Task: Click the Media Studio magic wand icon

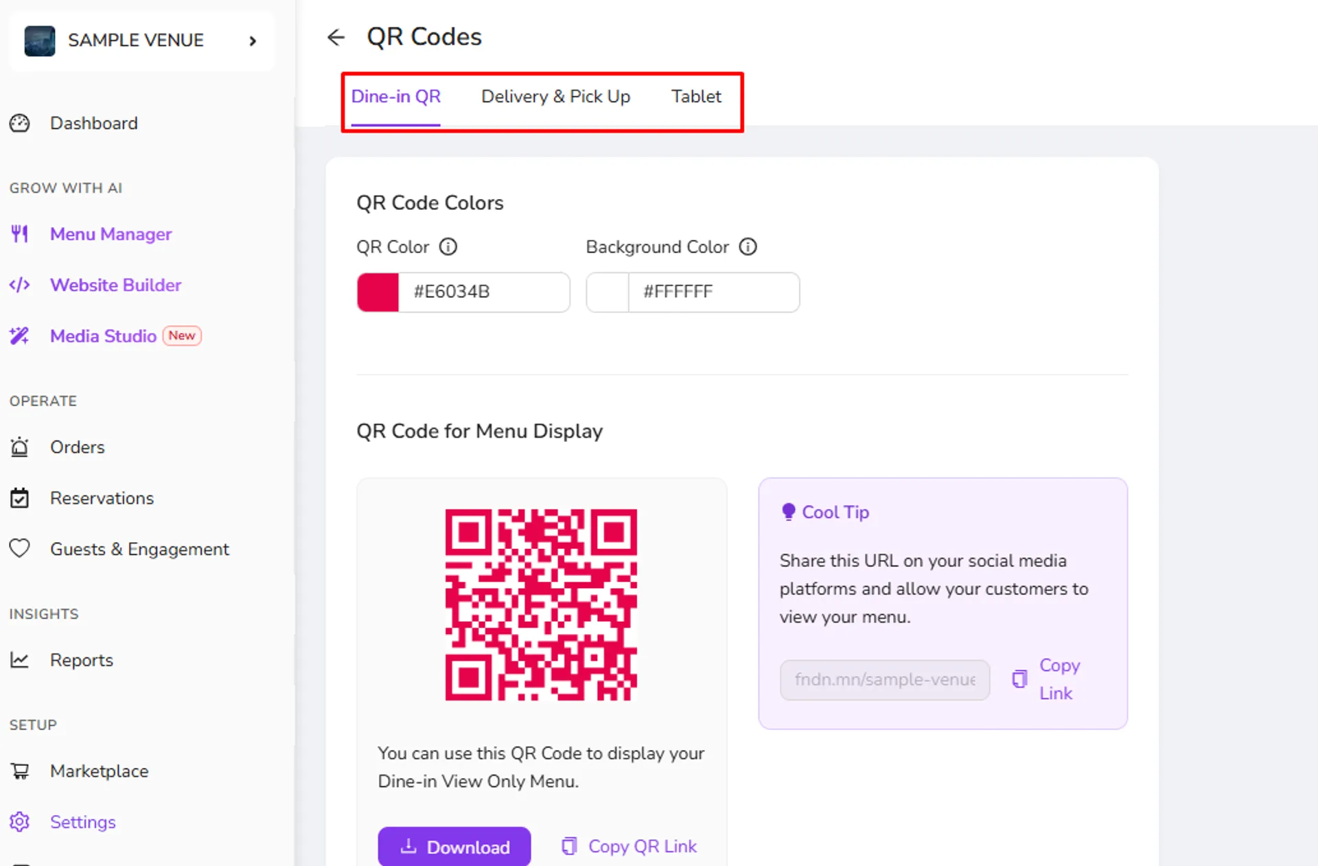Action: click(x=20, y=336)
